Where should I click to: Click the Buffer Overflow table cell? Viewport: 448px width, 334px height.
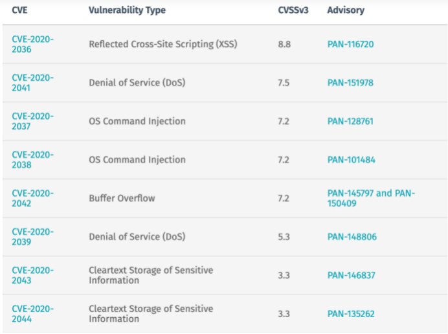click(122, 198)
